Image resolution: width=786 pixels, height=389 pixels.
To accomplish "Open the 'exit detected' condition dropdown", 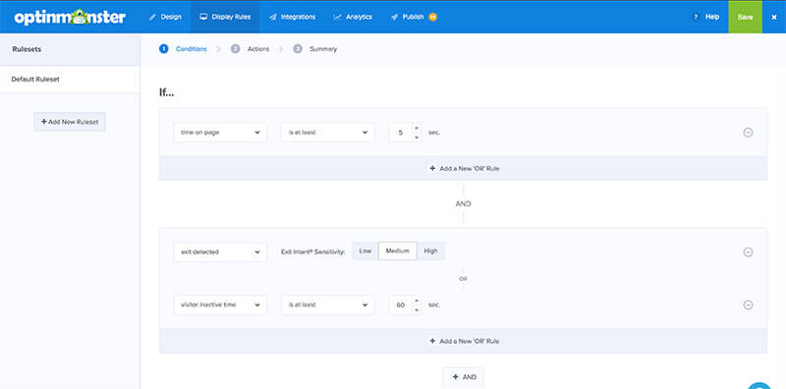I will click(x=220, y=251).
